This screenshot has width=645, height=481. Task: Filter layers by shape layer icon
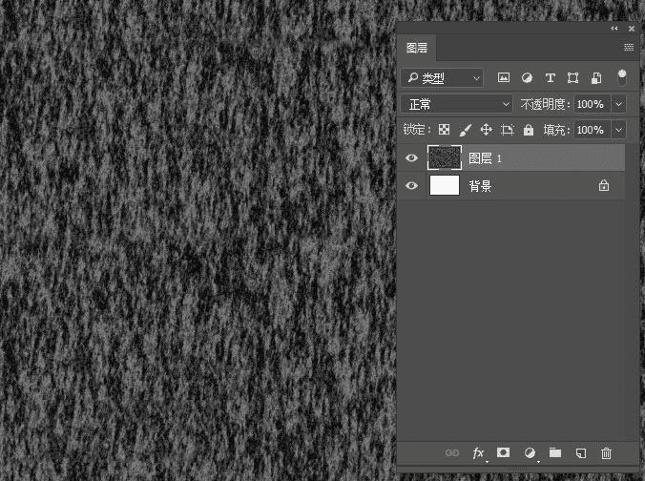[x=572, y=77]
